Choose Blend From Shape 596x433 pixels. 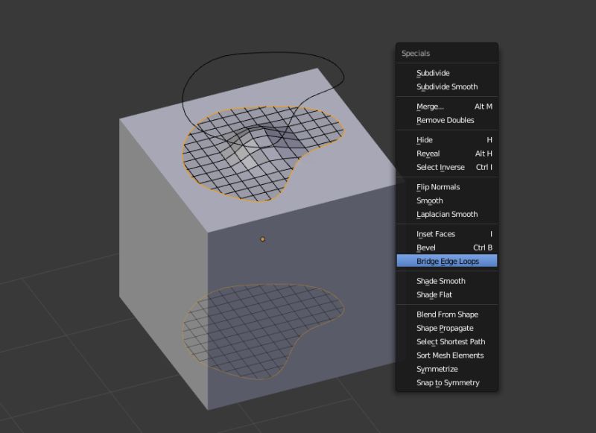(x=444, y=314)
